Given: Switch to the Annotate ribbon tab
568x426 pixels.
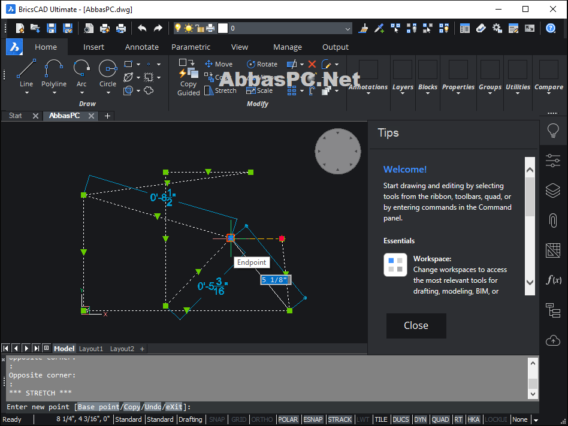Looking at the screenshot, I should click(x=141, y=47).
